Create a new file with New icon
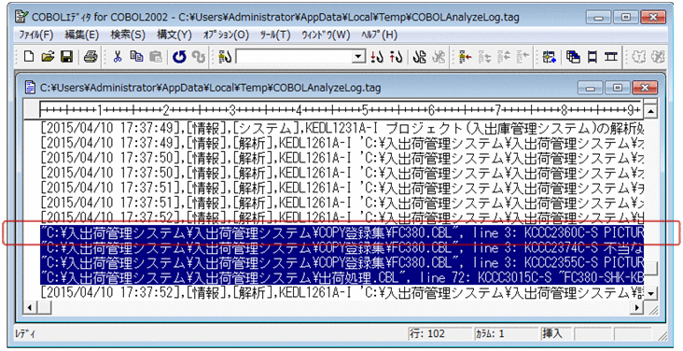 click(29, 57)
